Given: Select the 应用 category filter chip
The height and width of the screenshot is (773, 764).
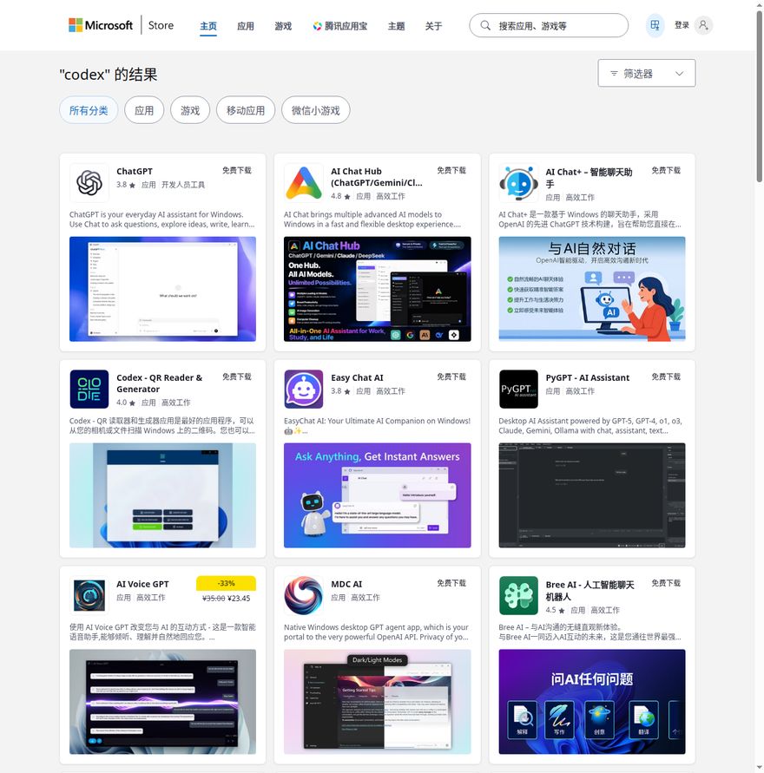Looking at the screenshot, I should [144, 110].
